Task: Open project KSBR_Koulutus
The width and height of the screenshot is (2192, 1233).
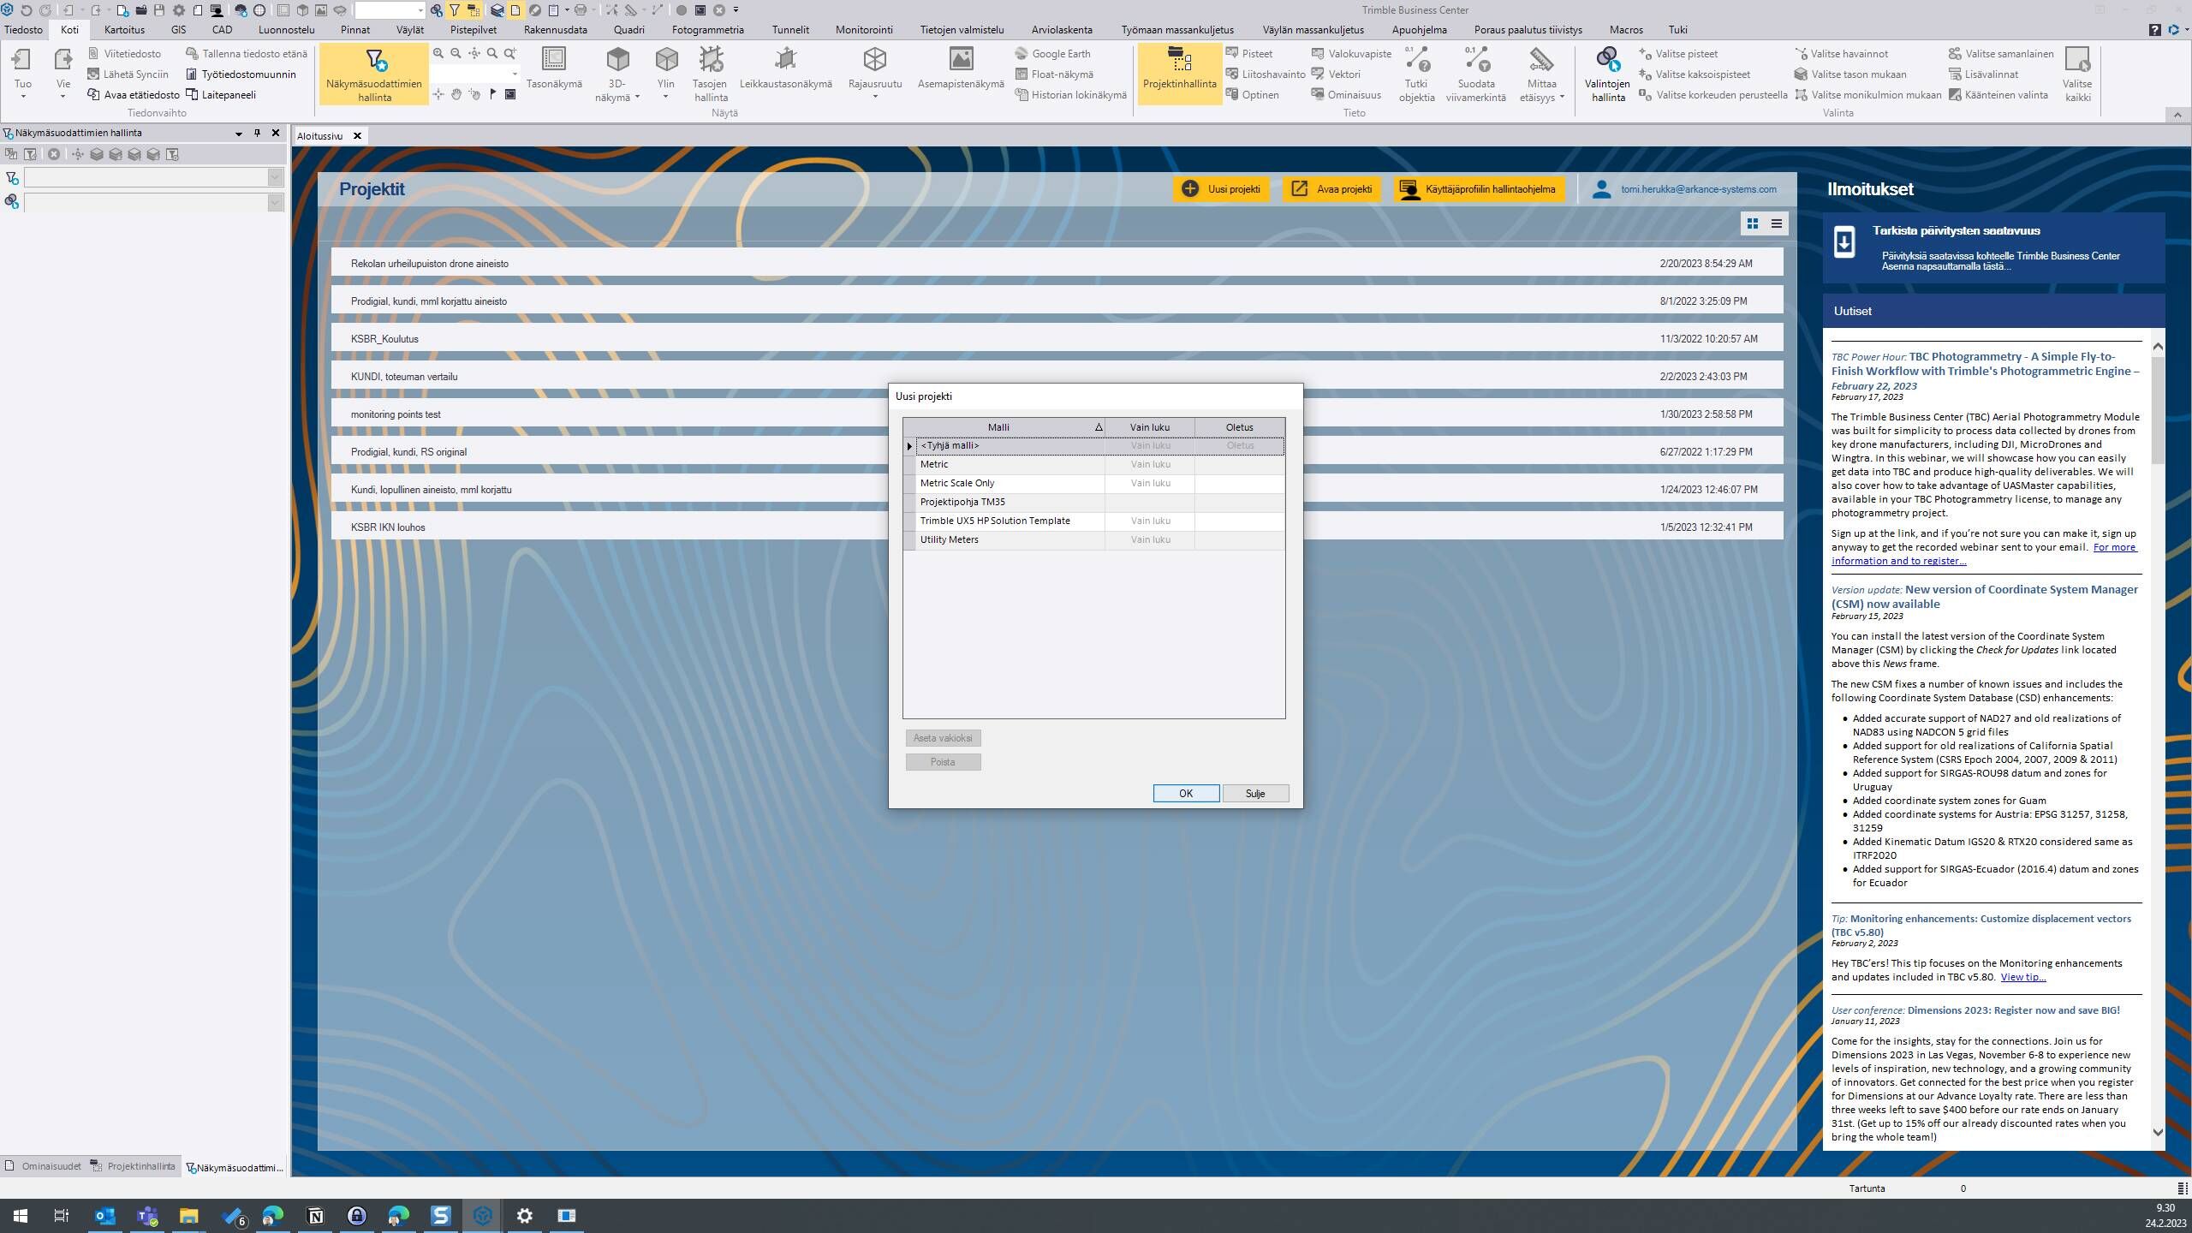Action: point(1057,338)
